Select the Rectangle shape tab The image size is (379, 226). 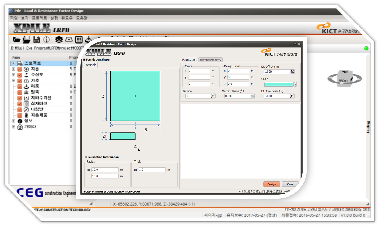tap(90, 65)
